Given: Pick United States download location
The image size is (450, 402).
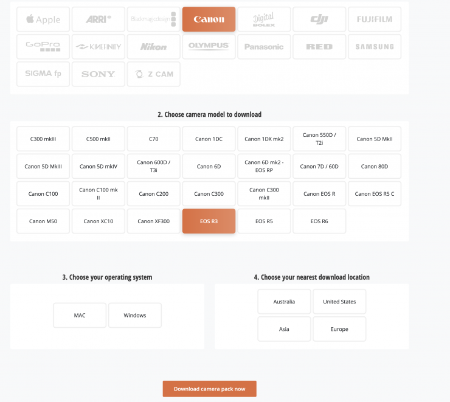Looking at the screenshot, I should pos(339,302).
